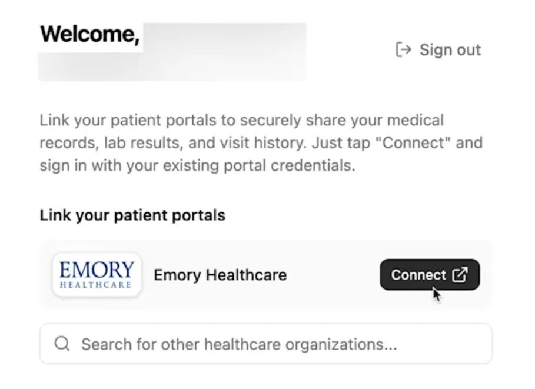Click the Emory Healthcare name label
Image resolution: width=535 pixels, height=389 pixels.
point(220,274)
